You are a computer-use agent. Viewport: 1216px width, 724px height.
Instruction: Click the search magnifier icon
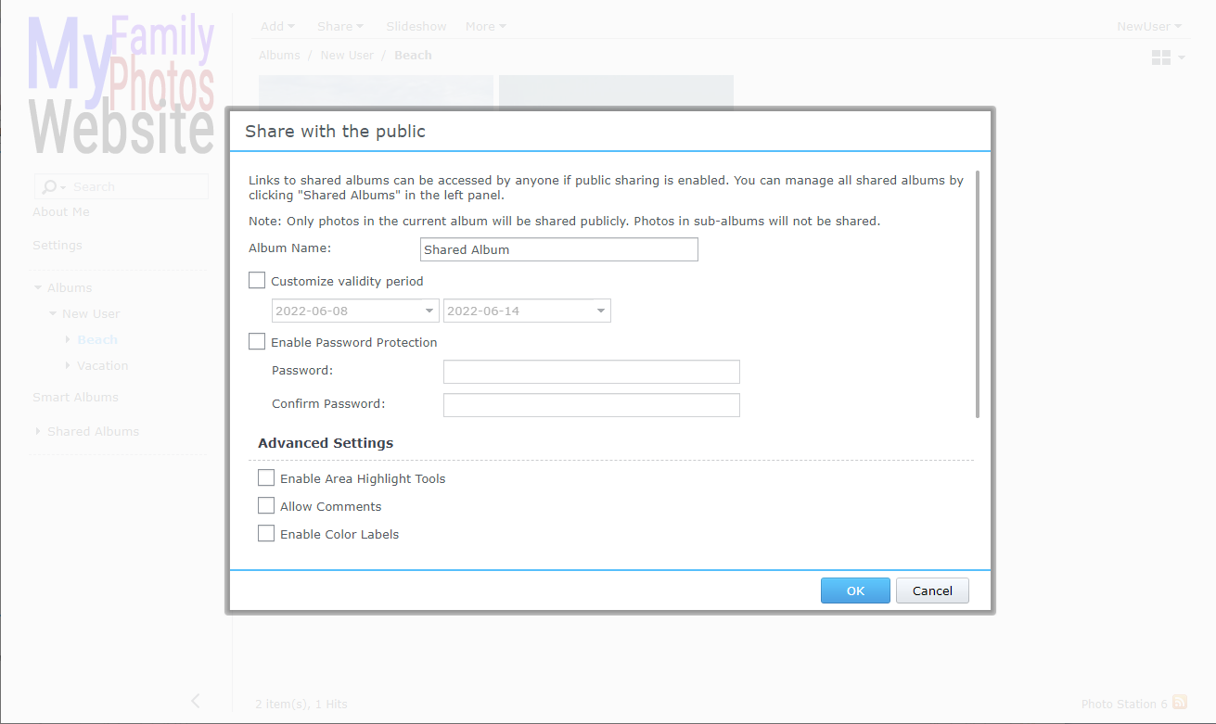49,187
